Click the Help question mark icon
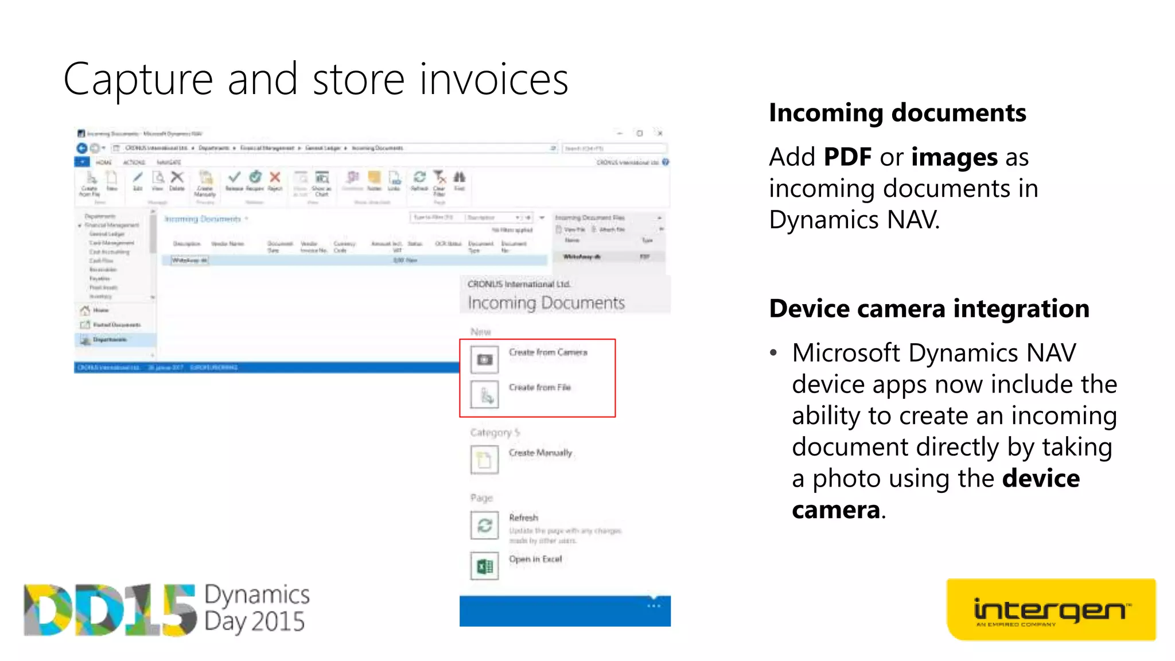Screen dimensions: 1175x661 pos(666,162)
